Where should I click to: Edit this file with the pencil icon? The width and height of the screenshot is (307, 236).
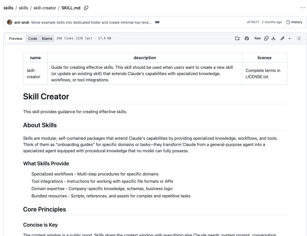pos(282,38)
